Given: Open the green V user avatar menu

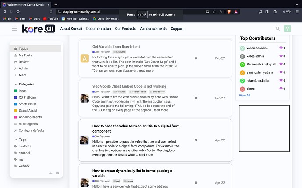Looking at the screenshot, I should (288, 29).
